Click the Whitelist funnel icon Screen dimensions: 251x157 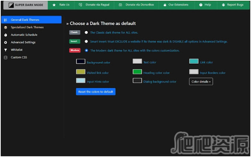(5, 50)
